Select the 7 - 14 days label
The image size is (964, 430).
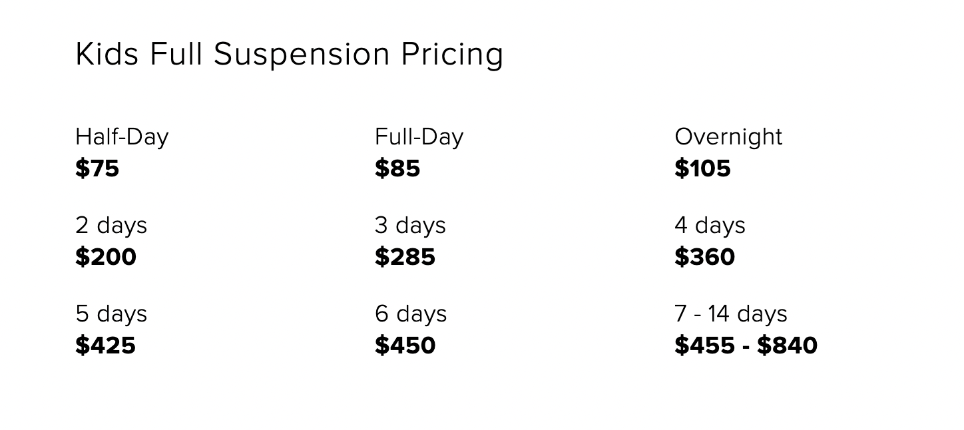point(730,314)
